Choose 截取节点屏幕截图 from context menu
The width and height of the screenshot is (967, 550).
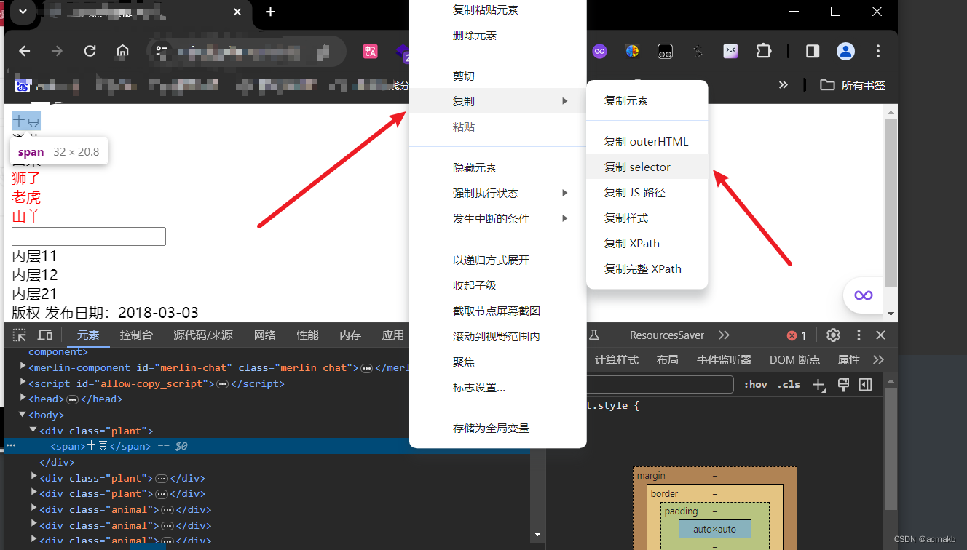[x=497, y=311]
